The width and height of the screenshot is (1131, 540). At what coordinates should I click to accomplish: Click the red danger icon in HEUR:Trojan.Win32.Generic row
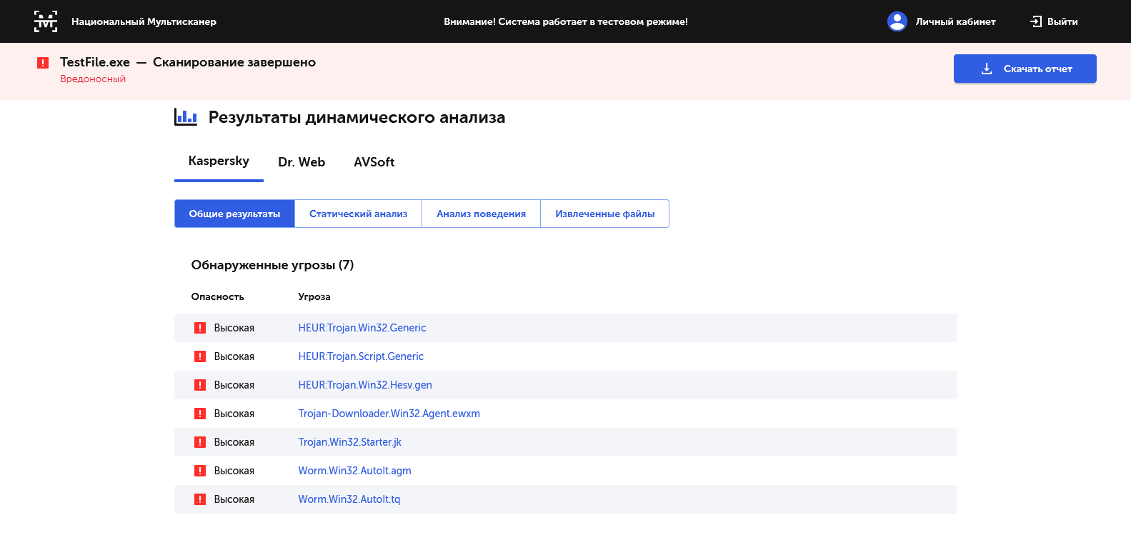click(200, 328)
